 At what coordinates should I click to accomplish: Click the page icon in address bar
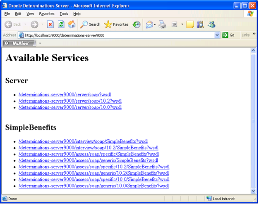pos(22,35)
